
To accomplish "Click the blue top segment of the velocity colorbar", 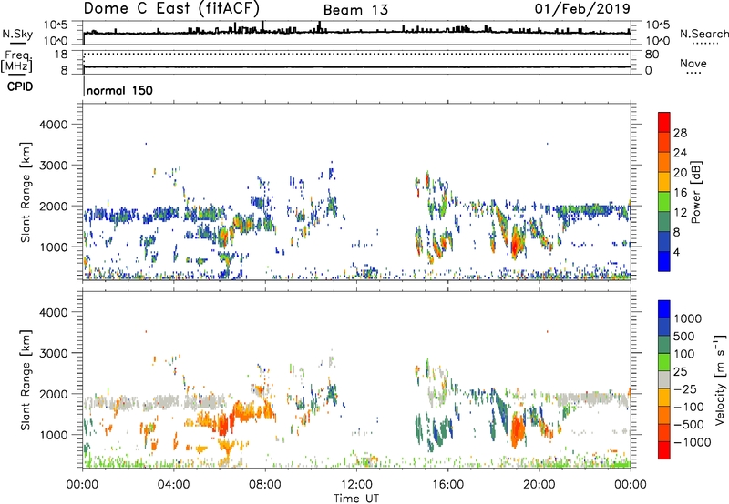I will 664,309.
